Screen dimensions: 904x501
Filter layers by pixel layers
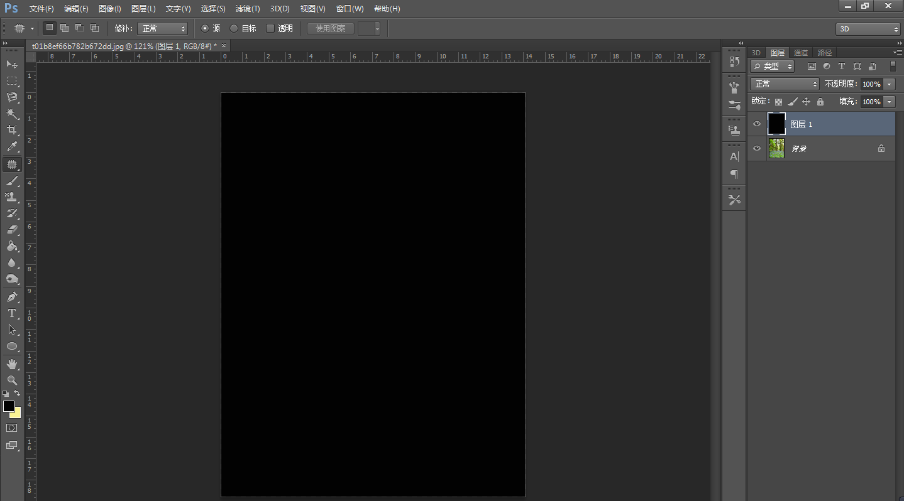(x=812, y=66)
